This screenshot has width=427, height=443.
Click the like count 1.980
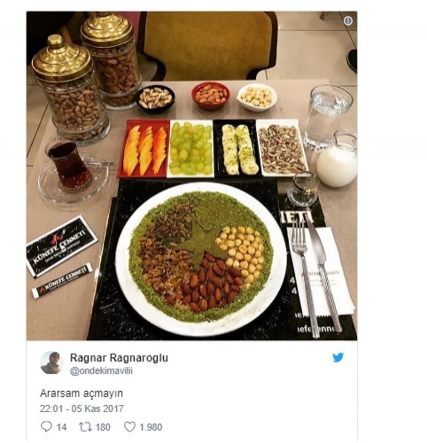pyautogui.click(x=151, y=427)
